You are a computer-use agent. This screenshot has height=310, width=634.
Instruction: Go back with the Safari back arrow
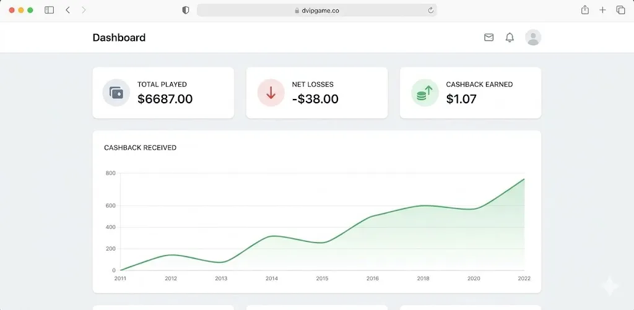tap(67, 10)
